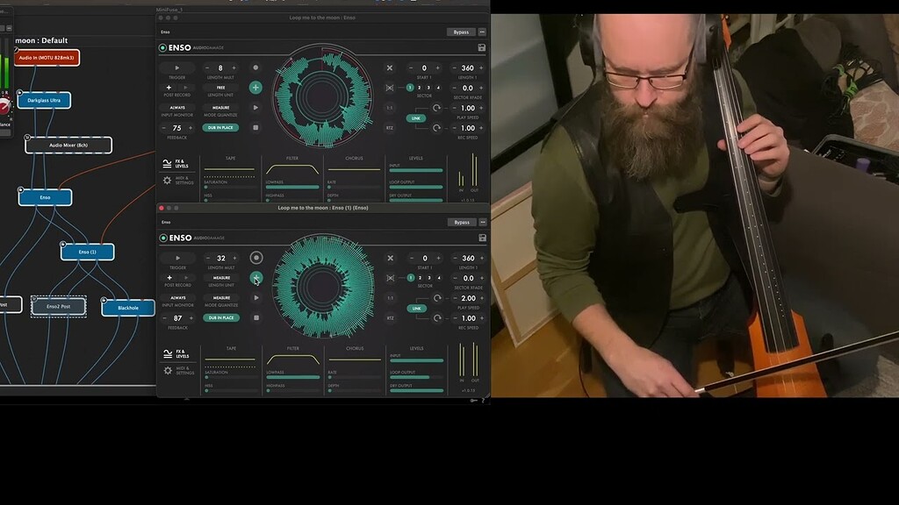The width and height of the screenshot is (899, 505).
Task: Click the save preset disk icon in lower Enso
Action: (481, 238)
